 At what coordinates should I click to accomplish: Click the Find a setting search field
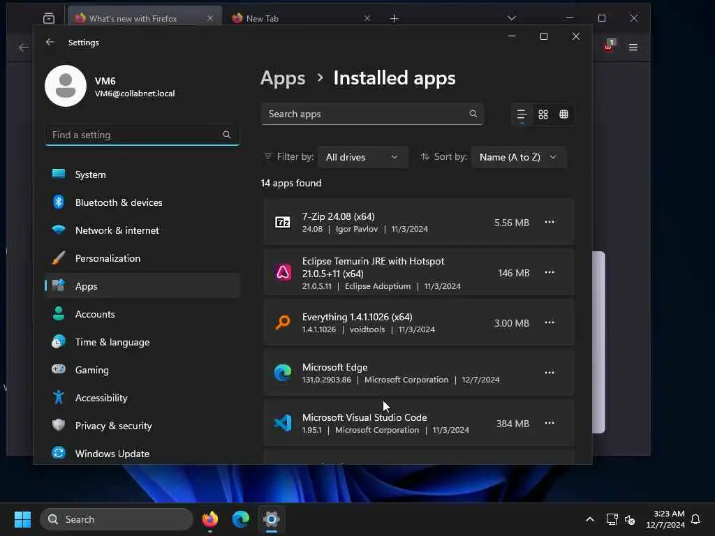(x=142, y=135)
